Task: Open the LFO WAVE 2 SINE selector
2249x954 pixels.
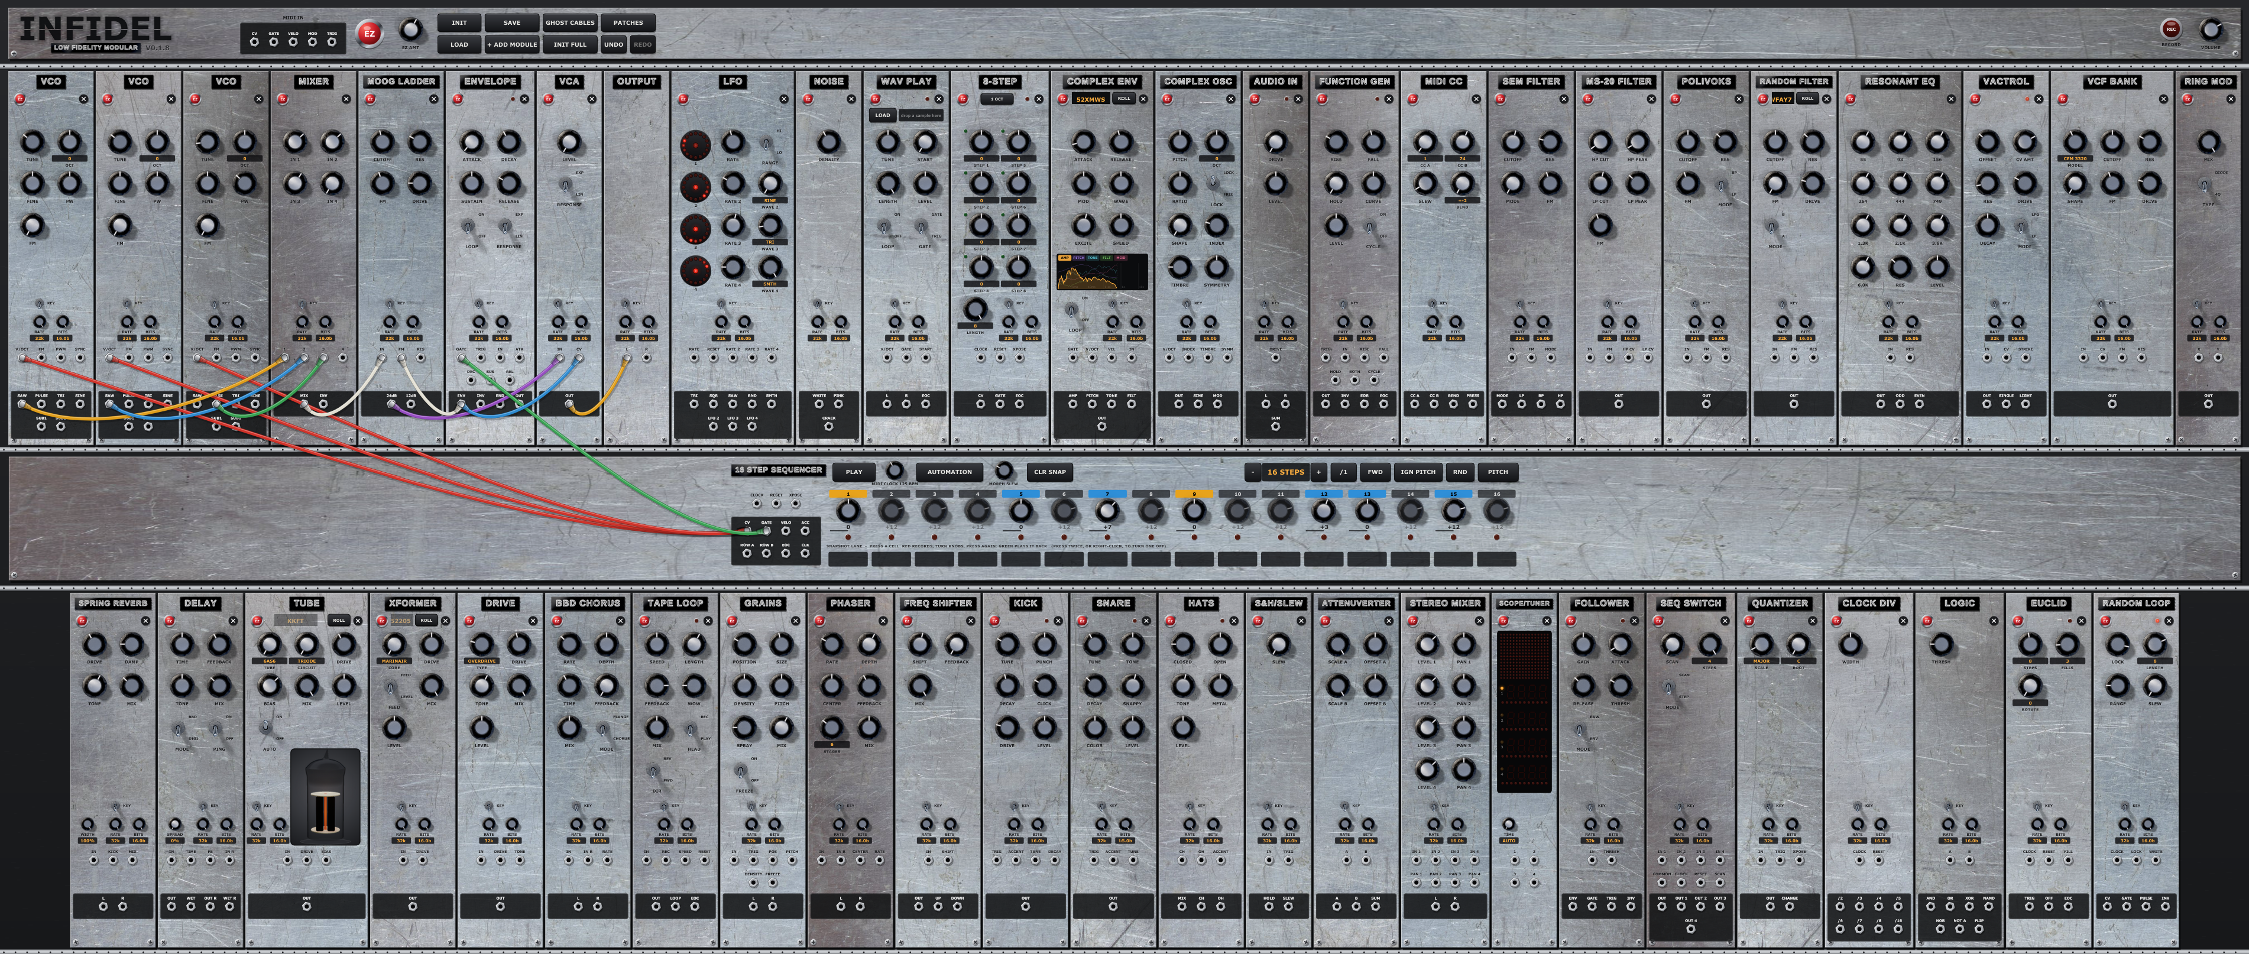Action: point(769,200)
